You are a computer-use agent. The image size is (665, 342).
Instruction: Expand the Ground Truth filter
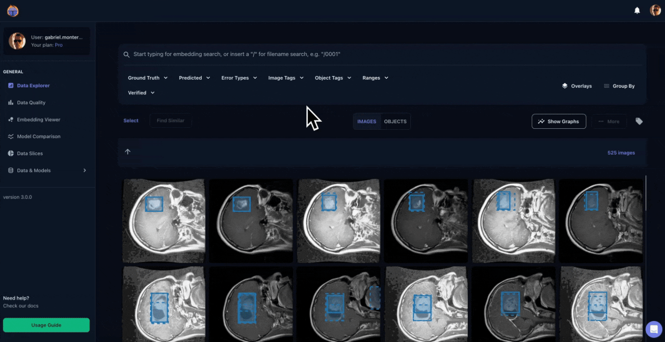point(148,78)
